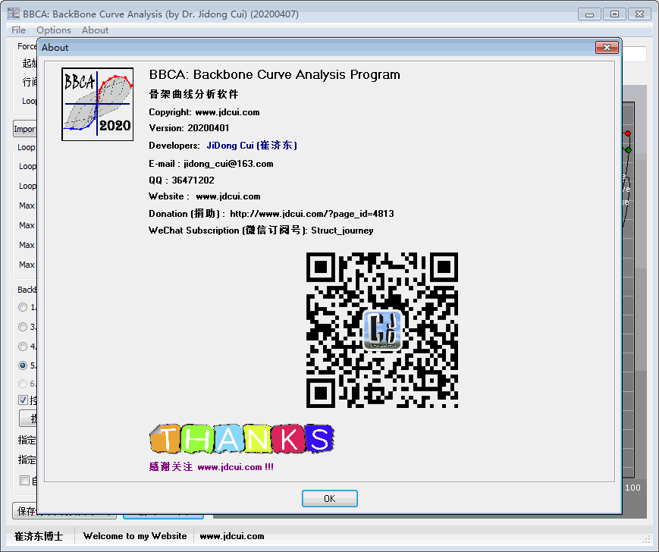Click the Website www.jdcui.com line
The width and height of the screenshot is (659, 552).
tap(205, 196)
